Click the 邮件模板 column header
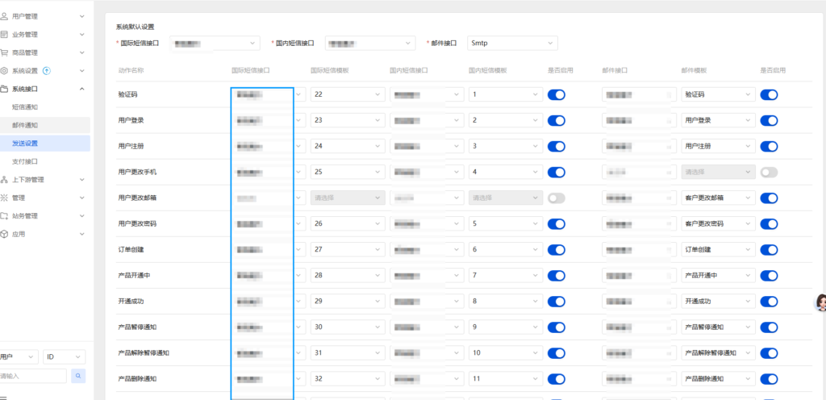Viewport: 826px width, 400px height. click(694, 70)
